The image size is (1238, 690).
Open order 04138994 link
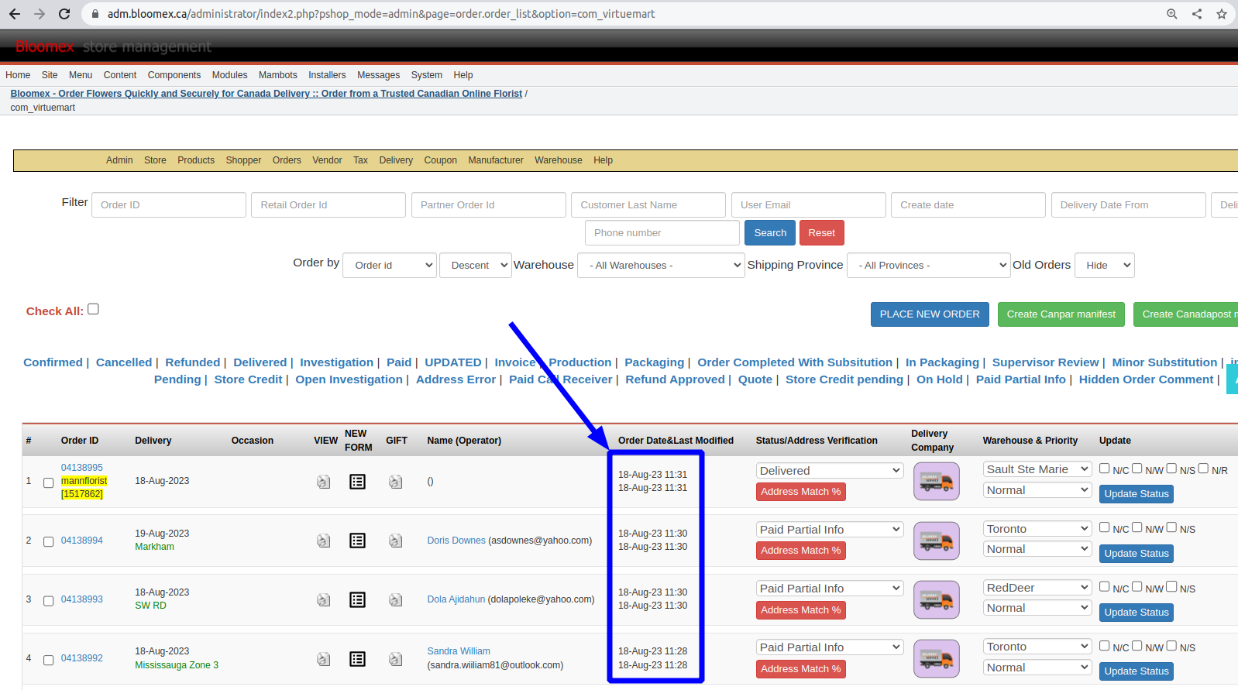(82, 541)
